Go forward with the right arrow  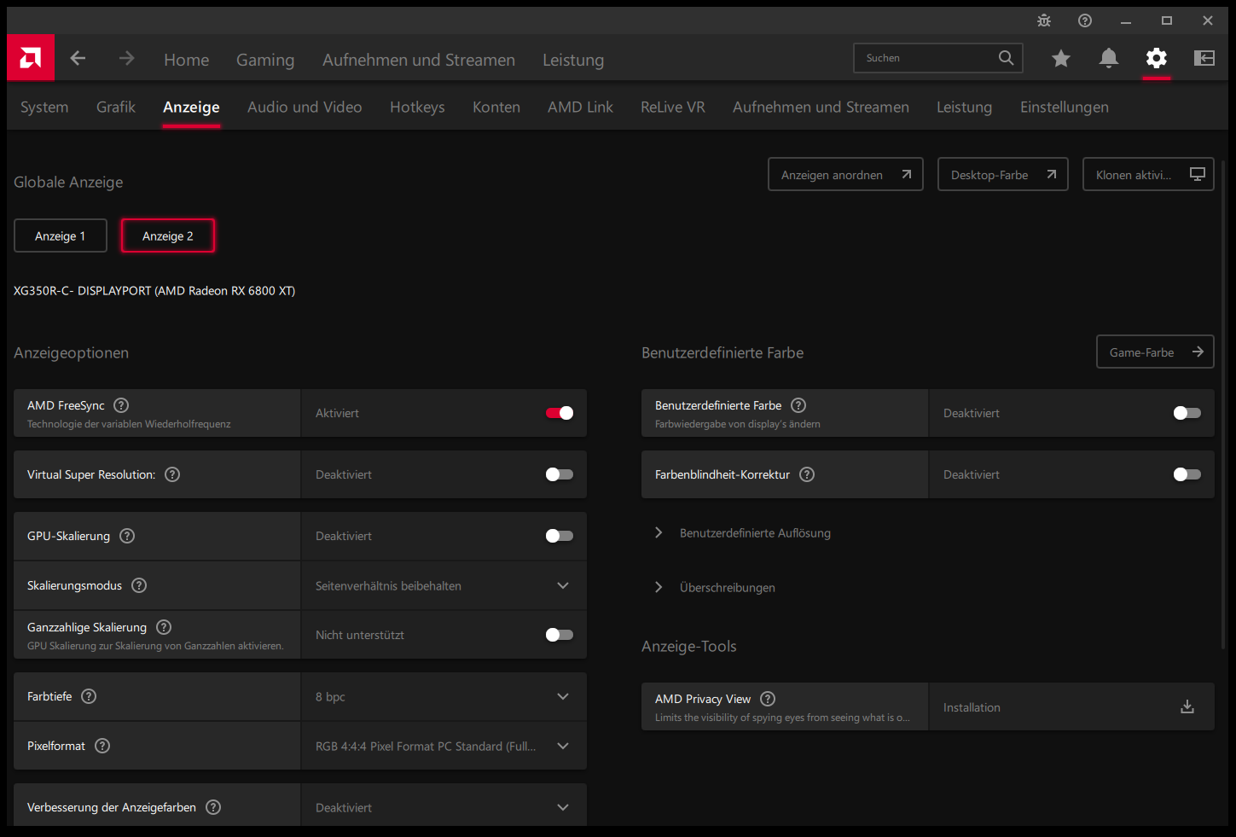pyautogui.click(x=127, y=58)
